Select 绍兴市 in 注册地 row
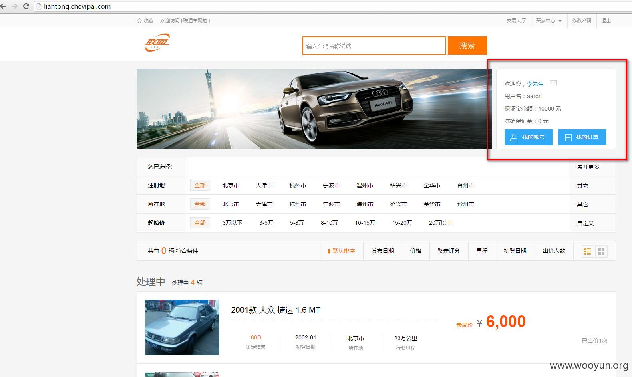The height and width of the screenshot is (377, 632). click(x=398, y=185)
